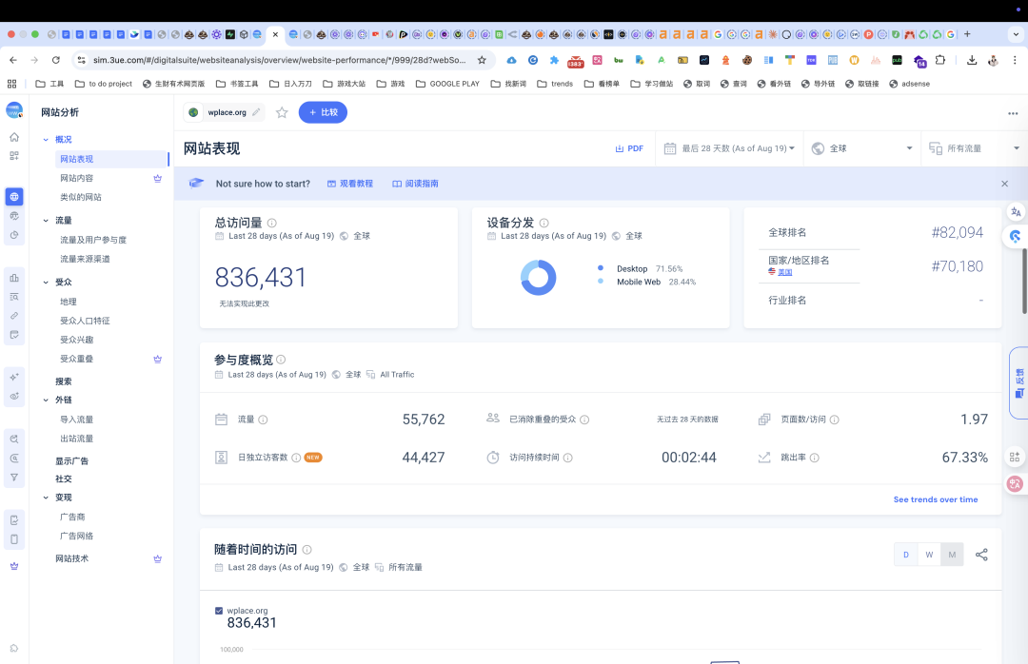Click the 阅读指南 link
Image resolution: width=1028 pixels, height=664 pixels.
(416, 184)
